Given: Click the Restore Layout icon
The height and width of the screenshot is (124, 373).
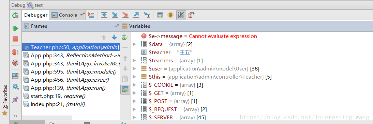Looking at the screenshot, I should coord(15,76).
